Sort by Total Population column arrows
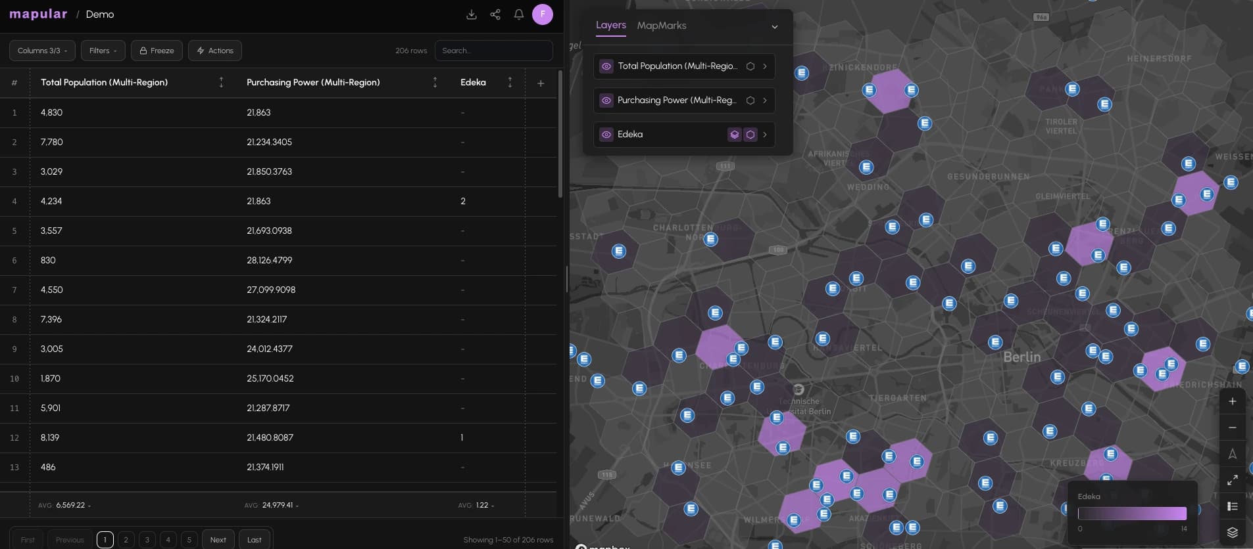1253x549 pixels. [x=221, y=82]
